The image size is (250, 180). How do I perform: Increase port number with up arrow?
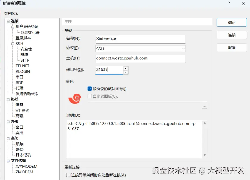(126, 68)
